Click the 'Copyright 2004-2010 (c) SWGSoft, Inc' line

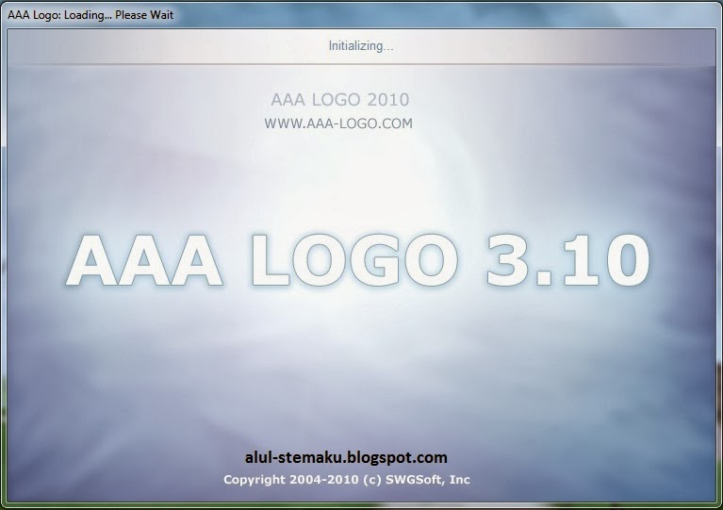pyautogui.click(x=347, y=480)
